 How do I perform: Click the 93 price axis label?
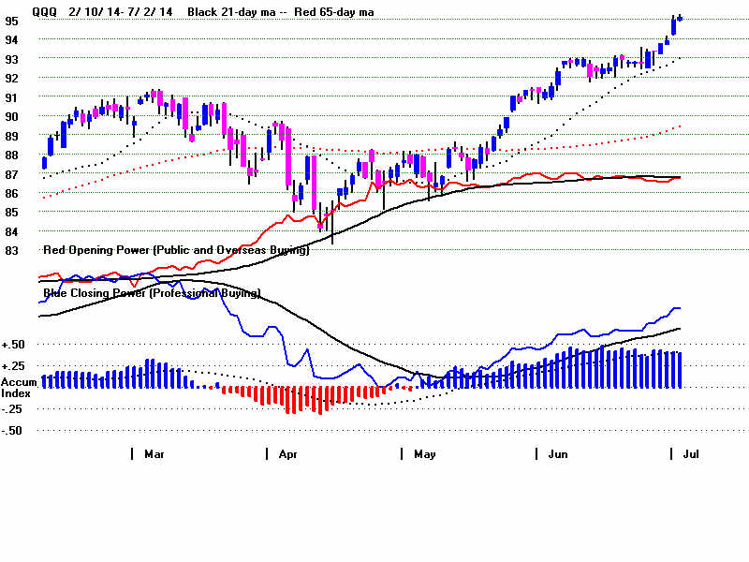point(11,59)
